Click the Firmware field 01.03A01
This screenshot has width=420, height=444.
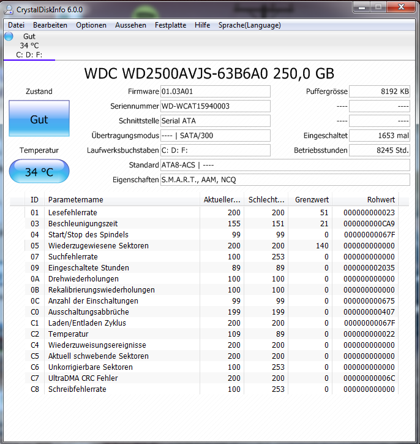click(216, 91)
